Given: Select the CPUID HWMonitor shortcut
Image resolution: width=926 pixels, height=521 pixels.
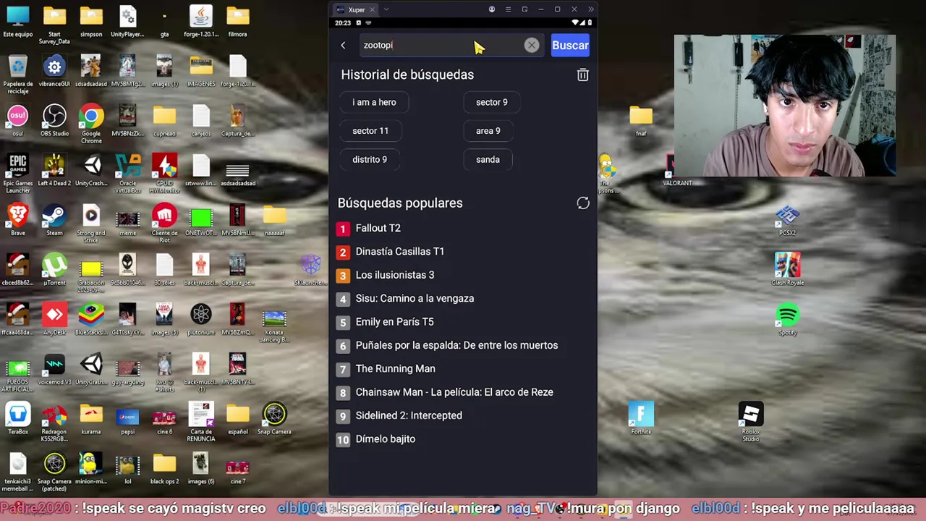Looking at the screenshot, I should tap(164, 174).
